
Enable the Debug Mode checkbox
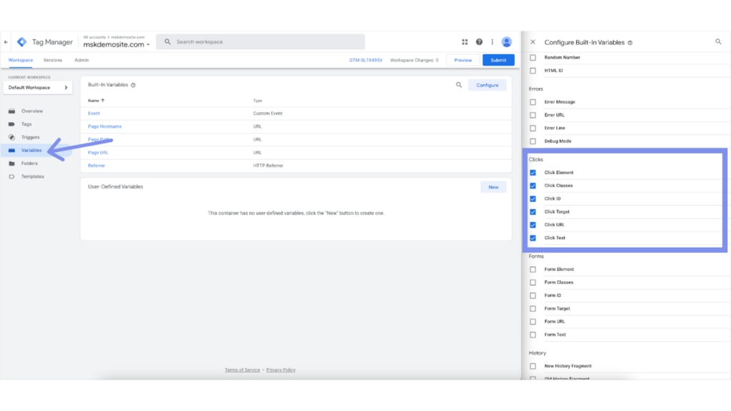[533, 141]
